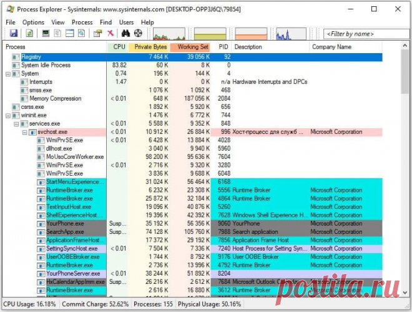Click the Physical Usage status entry

point(209,304)
